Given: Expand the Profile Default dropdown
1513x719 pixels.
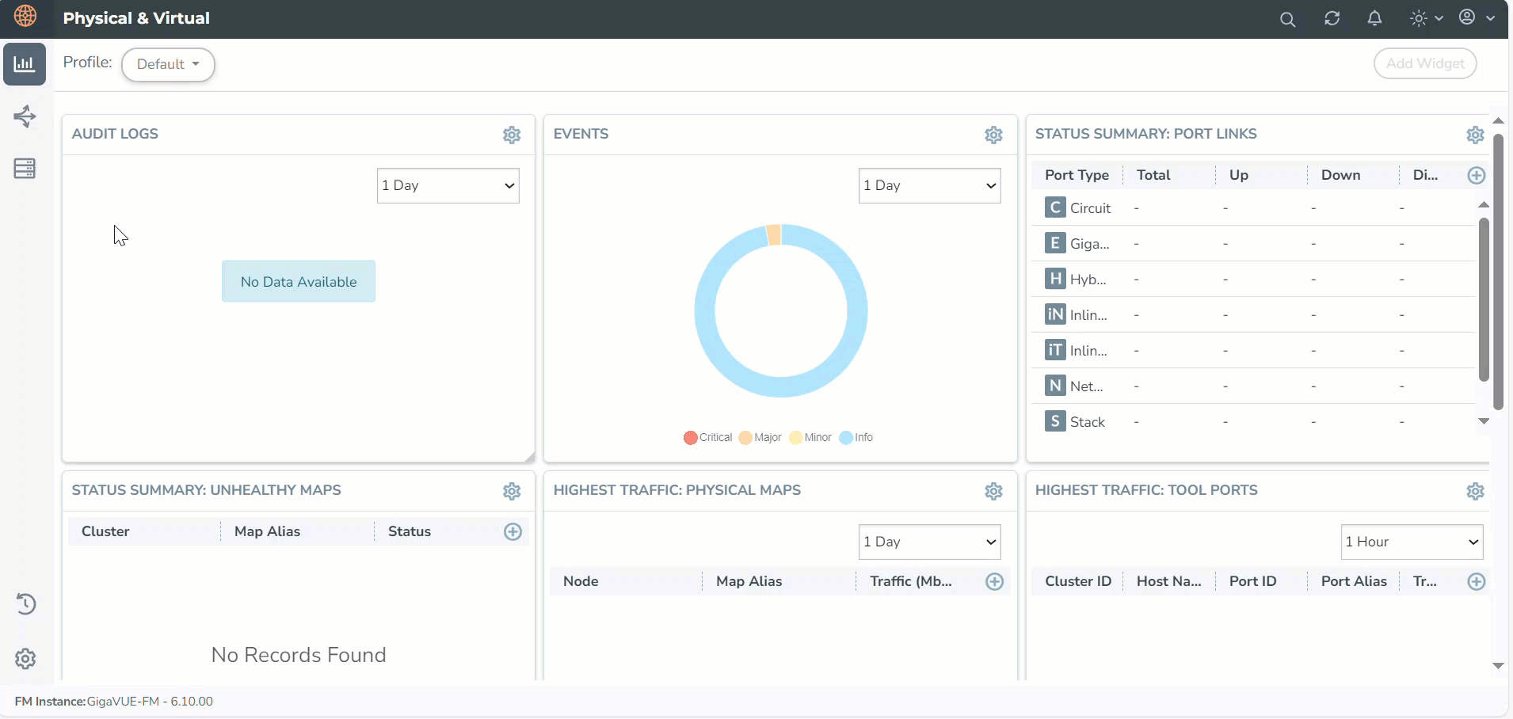Looking at the screenshot, I should 168,64.
